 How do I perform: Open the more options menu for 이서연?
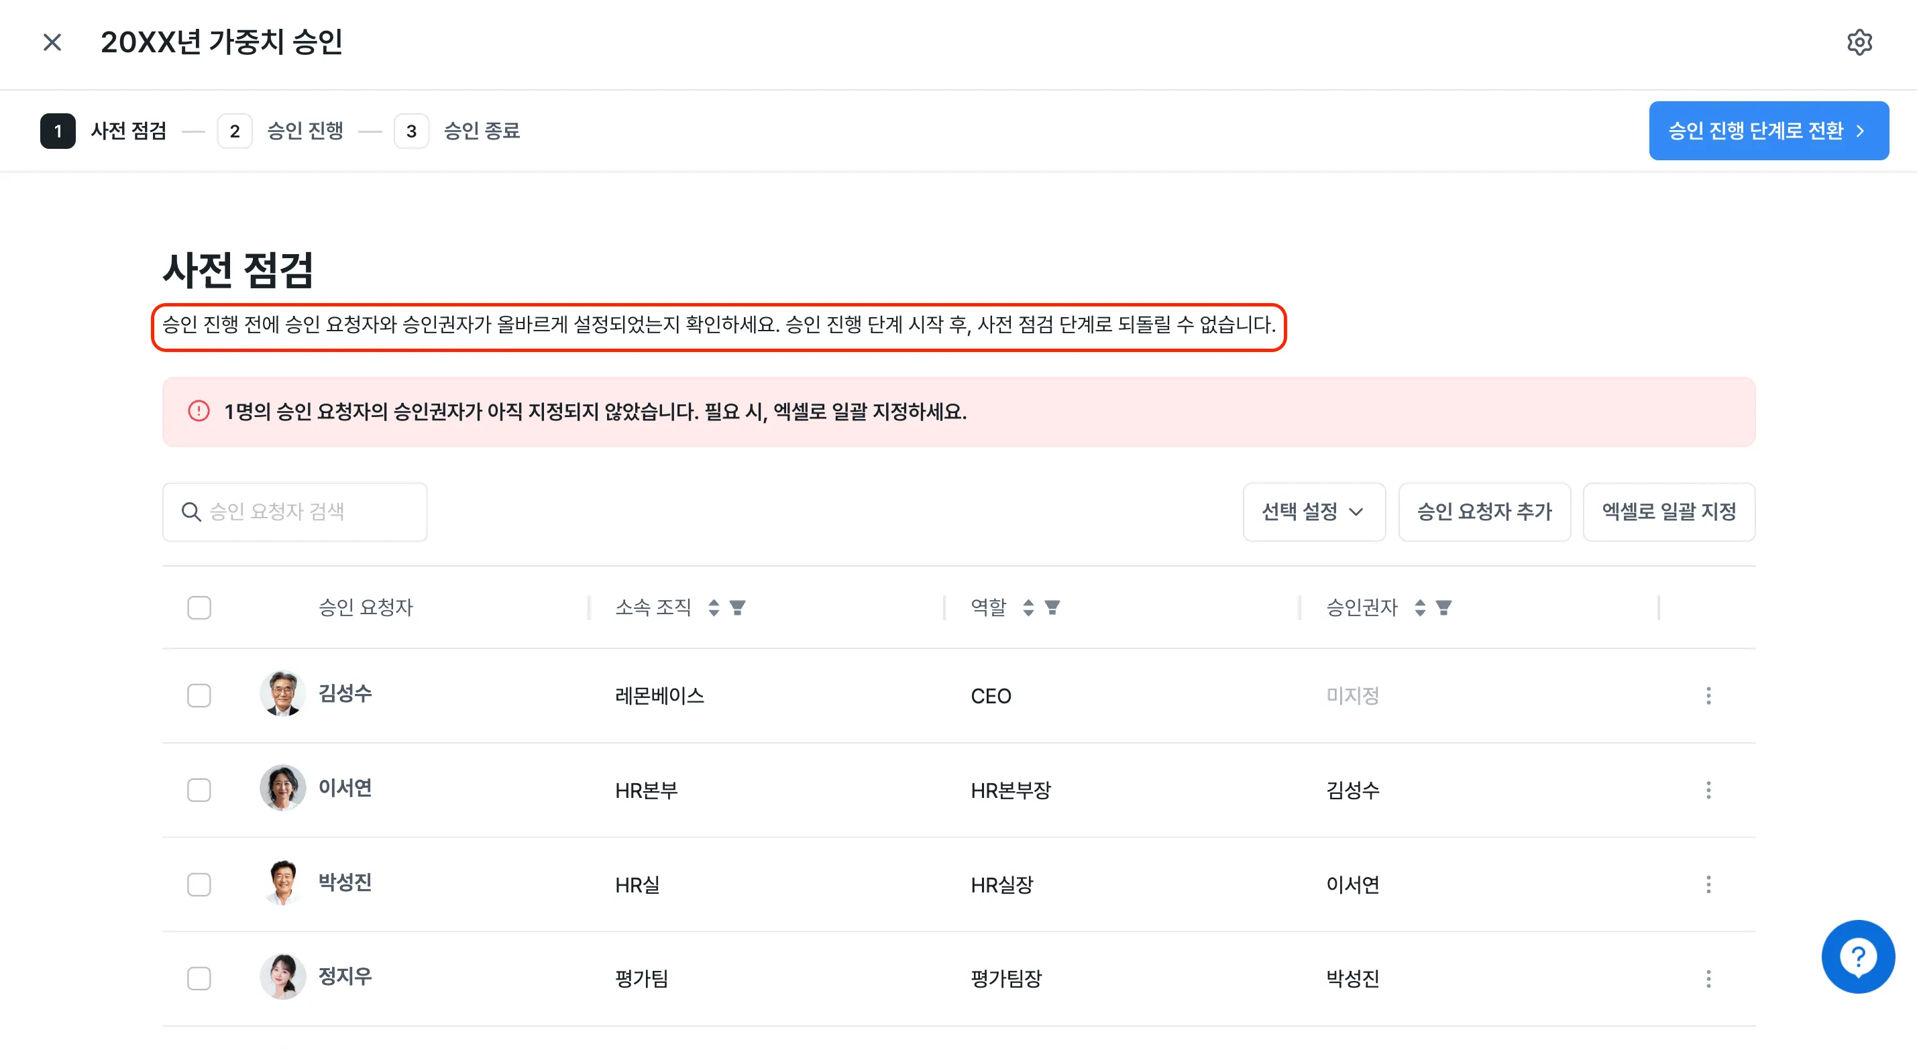(1708, 791)
